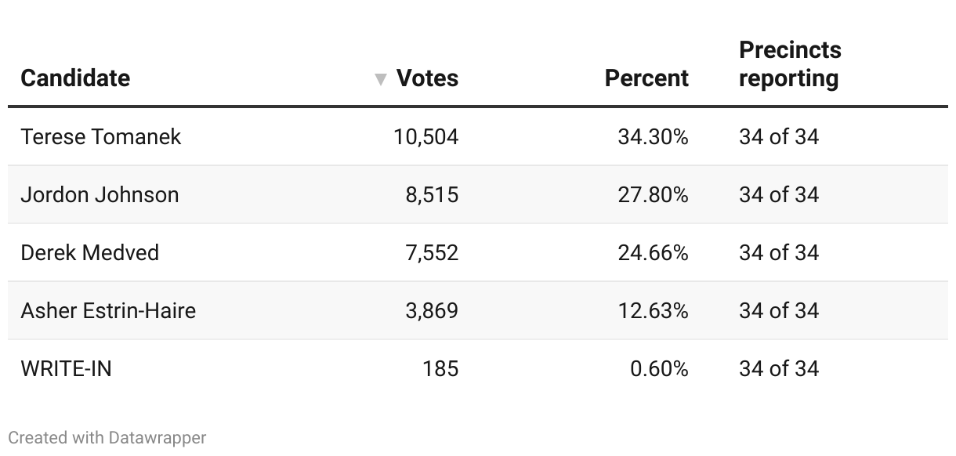The height and width of the screenshot is (456, 956).
Task: Click the 185 votes cell
Action: pos(440,368)
